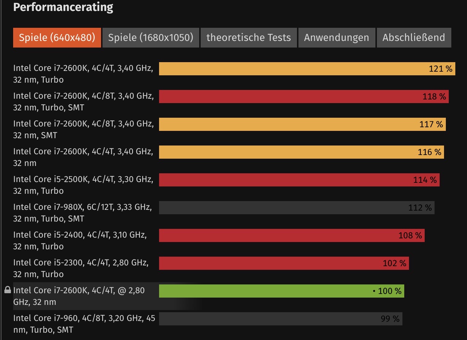The width and height of the screenshot is (467, 340).
Task: Click the red 108 % bar
Action: point(292,235)
